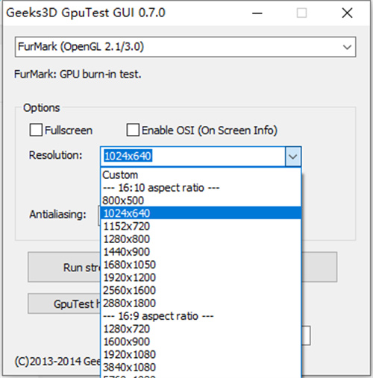Choose 1600x900 resolution
Screen dimensions: 373x378
(201, 341)
